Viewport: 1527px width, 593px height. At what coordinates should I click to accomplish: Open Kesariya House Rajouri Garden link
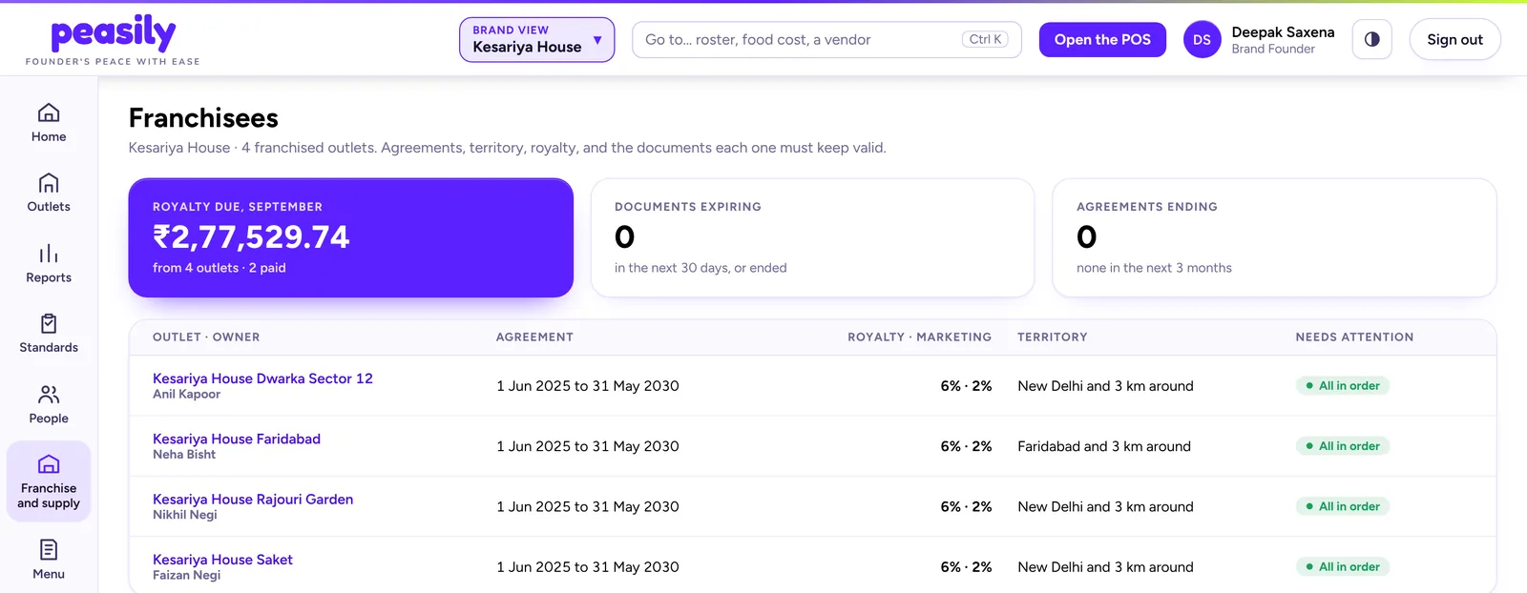(x=253, y=500)
